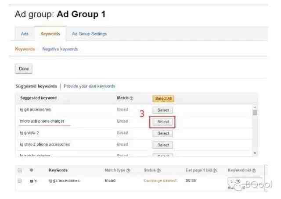The image size is (281, 199).
Task: Select the lg g vista 2 keyword
Action: point(163,133)
